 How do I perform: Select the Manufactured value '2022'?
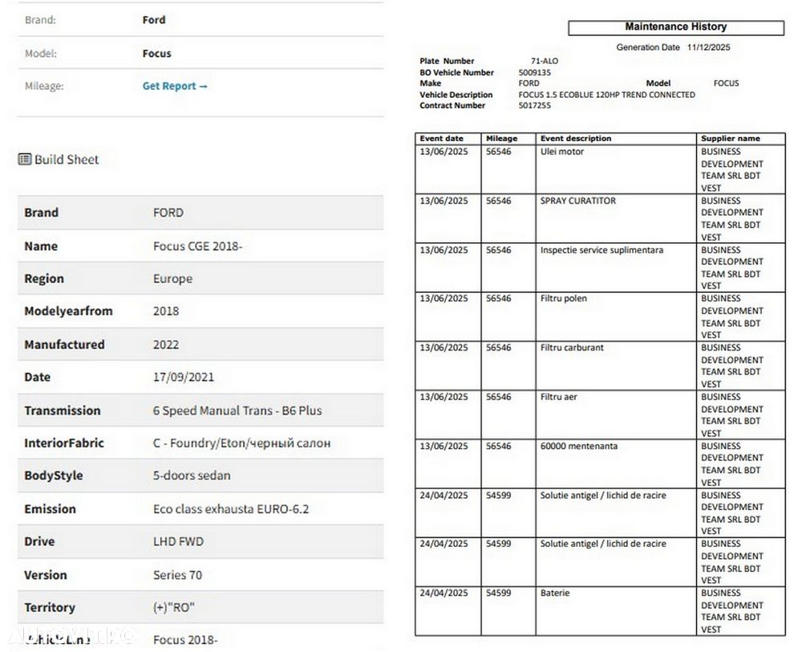166,345
